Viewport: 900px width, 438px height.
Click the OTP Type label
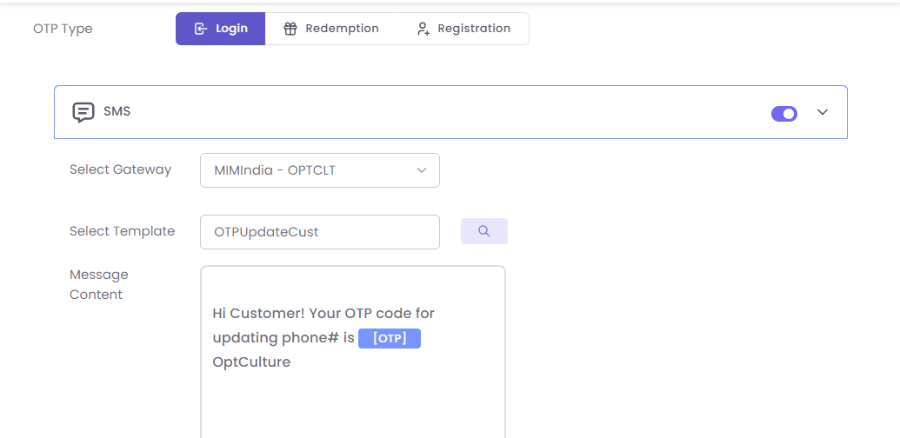pos(63,29)
